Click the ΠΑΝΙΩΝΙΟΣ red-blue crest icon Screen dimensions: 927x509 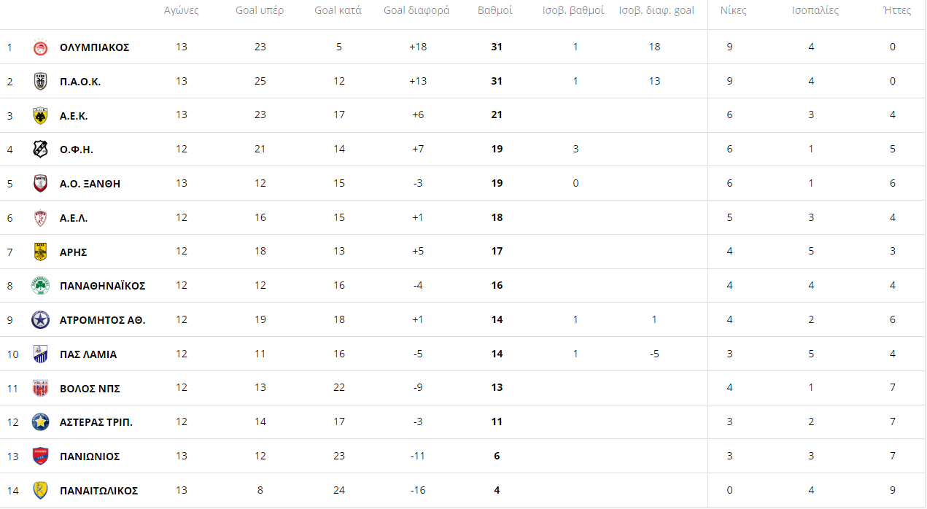pos(40,456)
